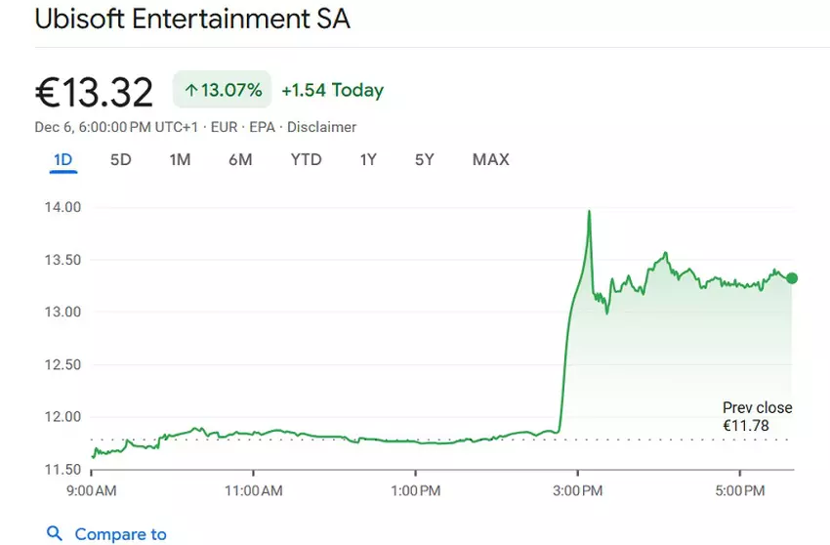The width and height of the screenshot is (830, 545).
Task: Select the MAX time range
Action: (x=490, y=159)
